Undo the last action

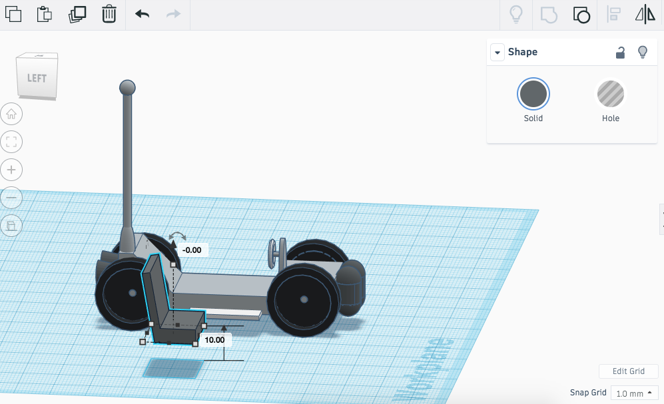pos(143,14)
